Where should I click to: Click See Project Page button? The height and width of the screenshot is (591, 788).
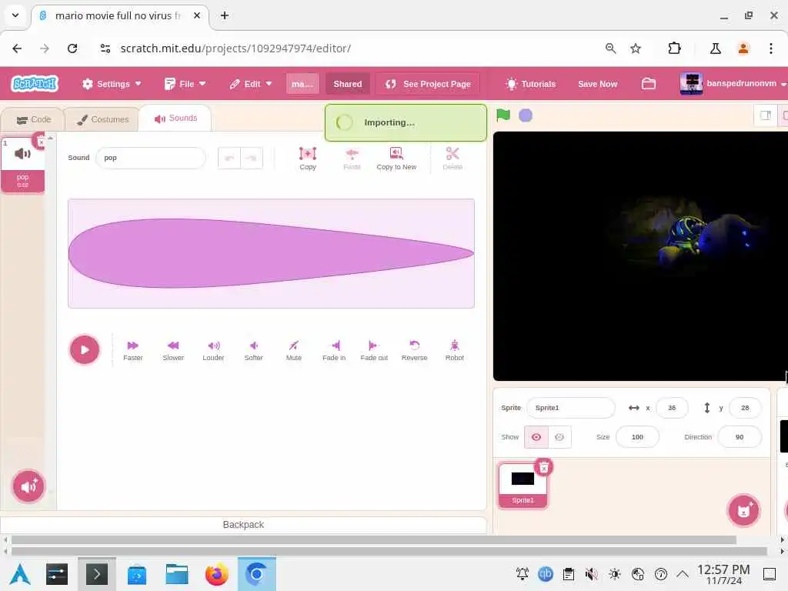(428, 84)
